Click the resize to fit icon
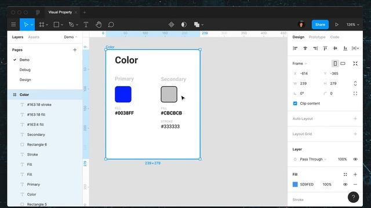This screenshot has width=371, height=208. (355, 64)
